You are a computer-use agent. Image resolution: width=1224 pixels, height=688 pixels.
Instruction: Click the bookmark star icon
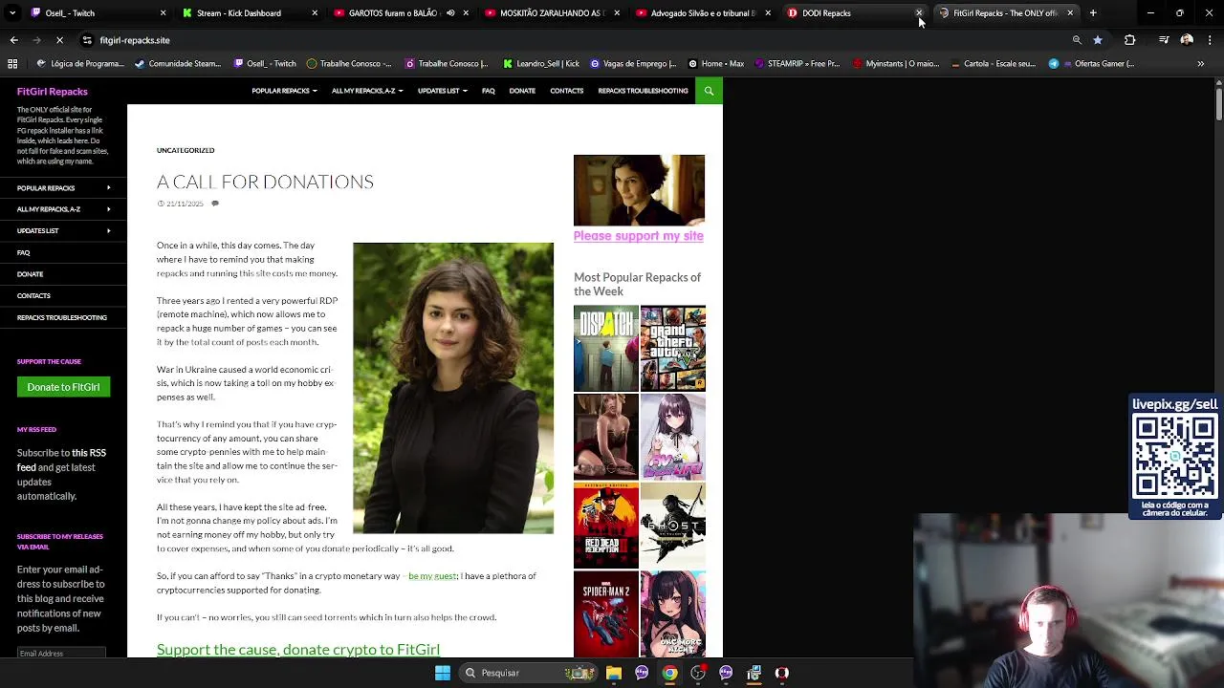point(1098,40)
